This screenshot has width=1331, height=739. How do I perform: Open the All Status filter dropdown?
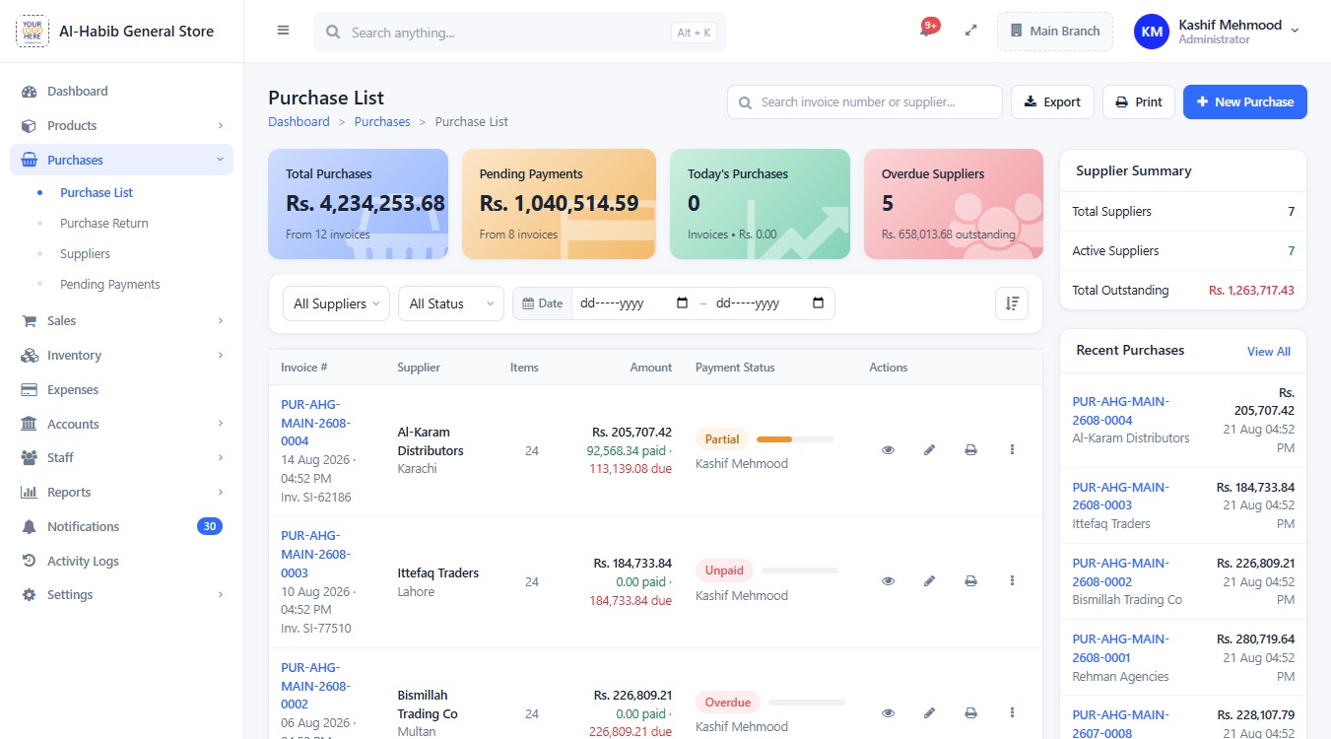[451, 303]
